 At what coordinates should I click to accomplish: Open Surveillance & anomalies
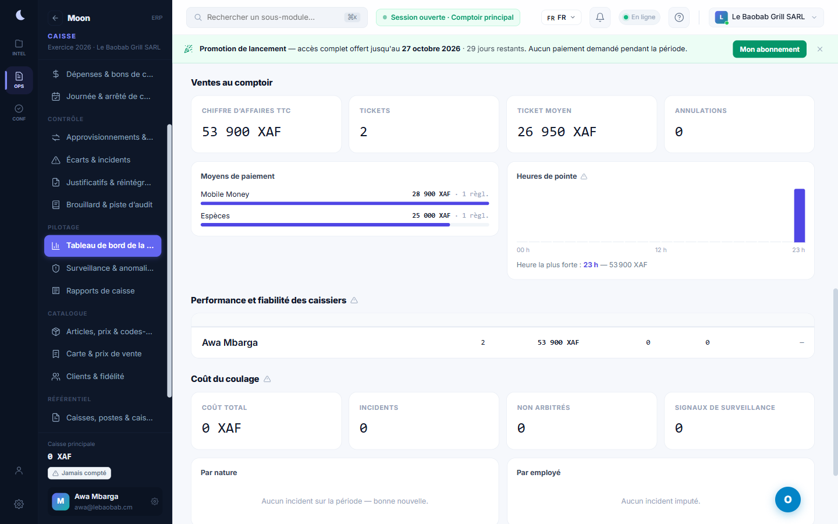tap(102, 268)
